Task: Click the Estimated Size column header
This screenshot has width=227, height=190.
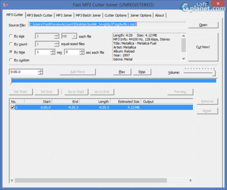Action: pyautogui.click(x=126, y=102)
